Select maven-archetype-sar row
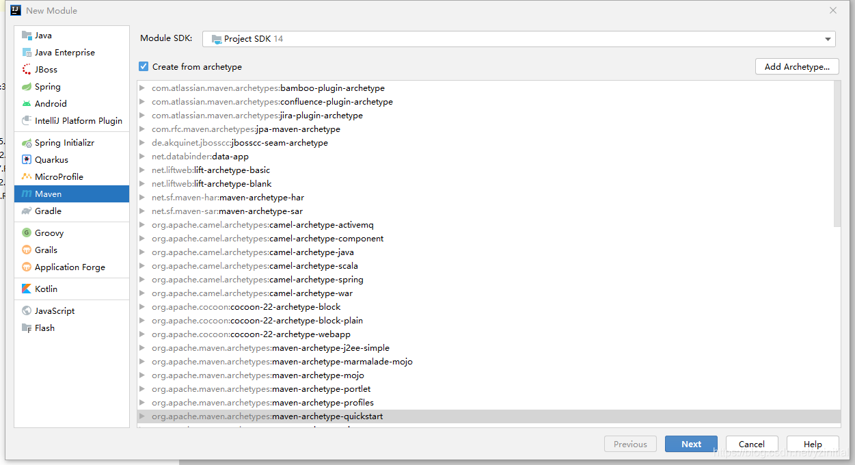This screenshot has width=855, height=465. 485,211
